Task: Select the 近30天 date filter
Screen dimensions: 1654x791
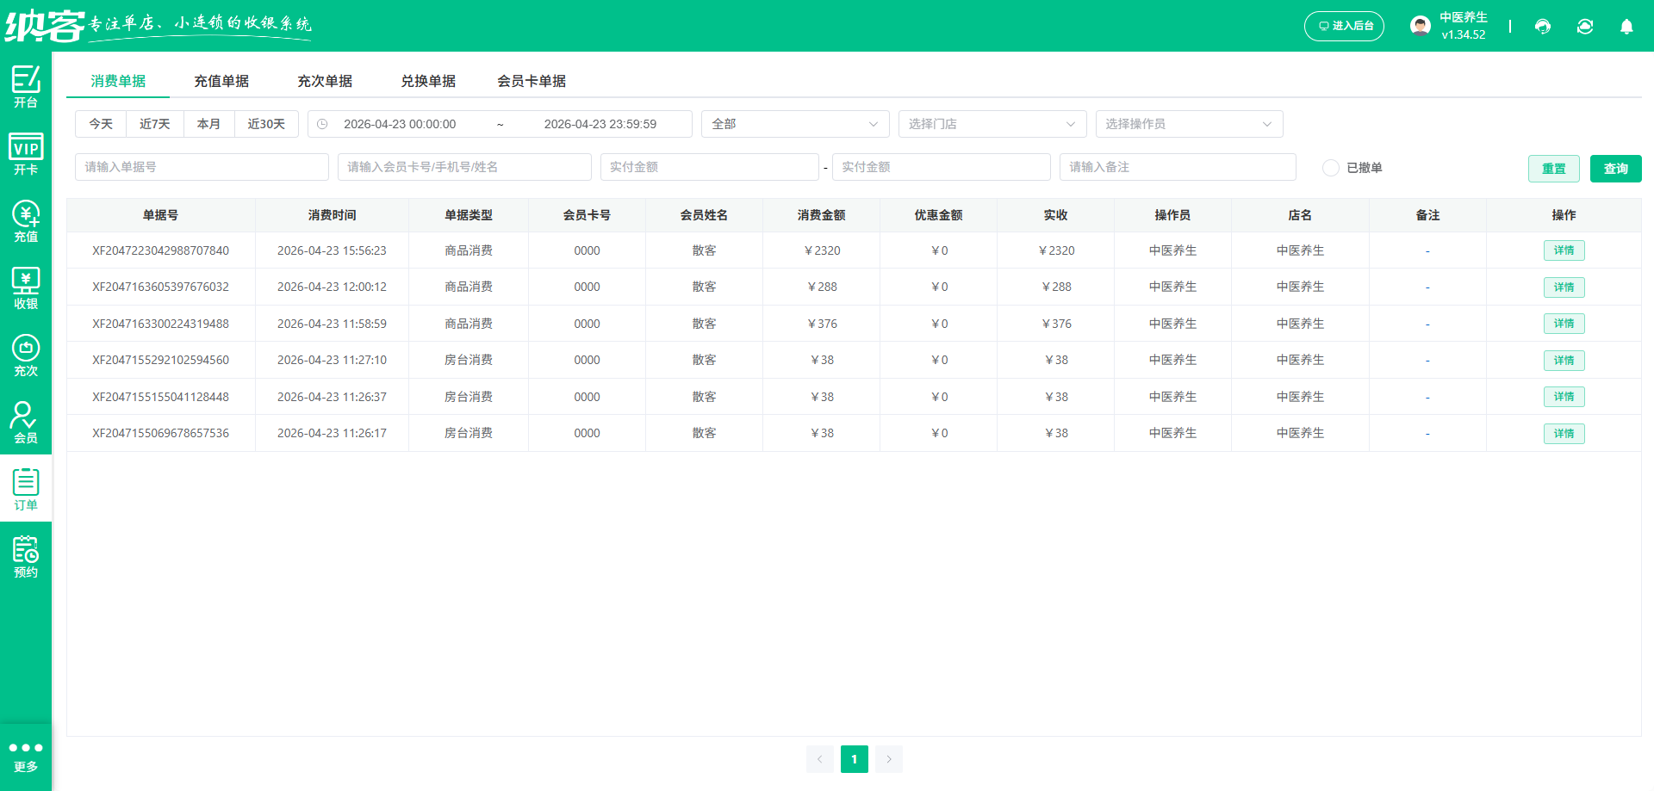Action: [x=266, y=123]
